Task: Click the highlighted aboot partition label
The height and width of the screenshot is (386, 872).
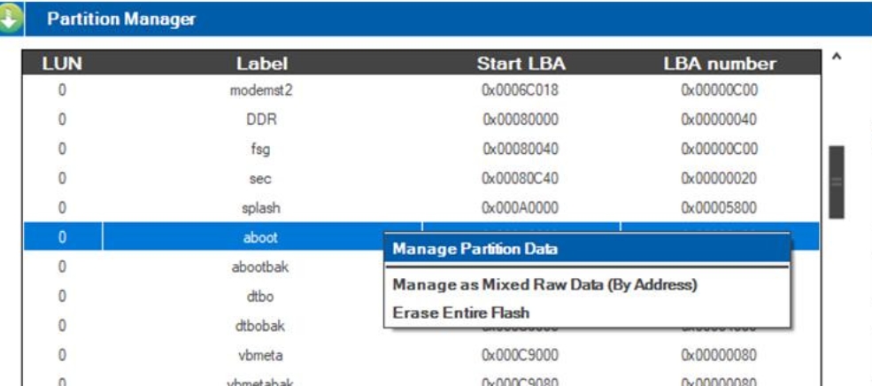Action: pyautogui.click(x=261, y=237)
